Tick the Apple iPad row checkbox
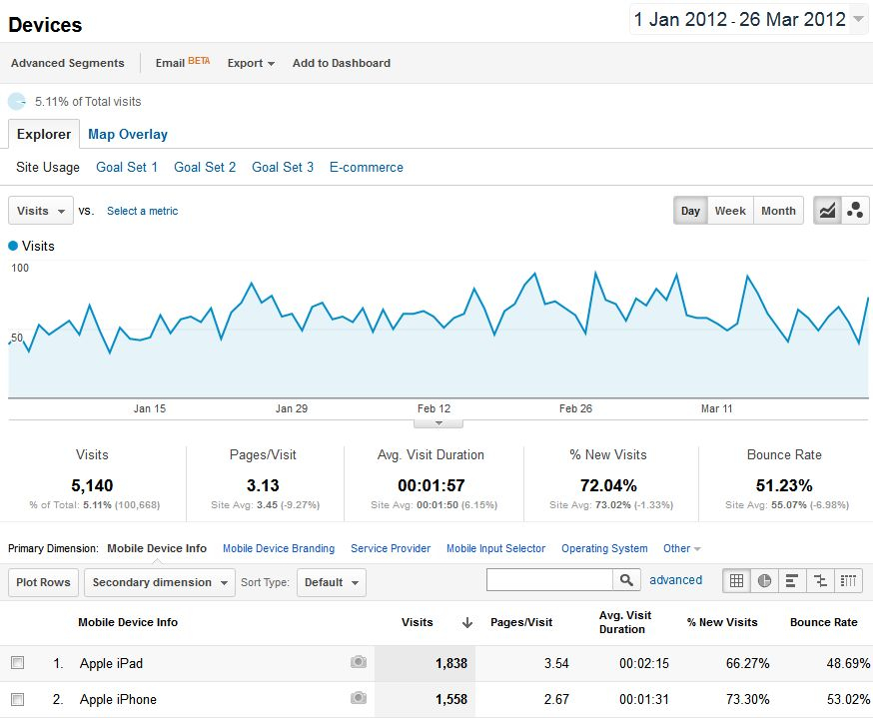The width and height of the screenshot is (873, 718). [x=17, y=663]
